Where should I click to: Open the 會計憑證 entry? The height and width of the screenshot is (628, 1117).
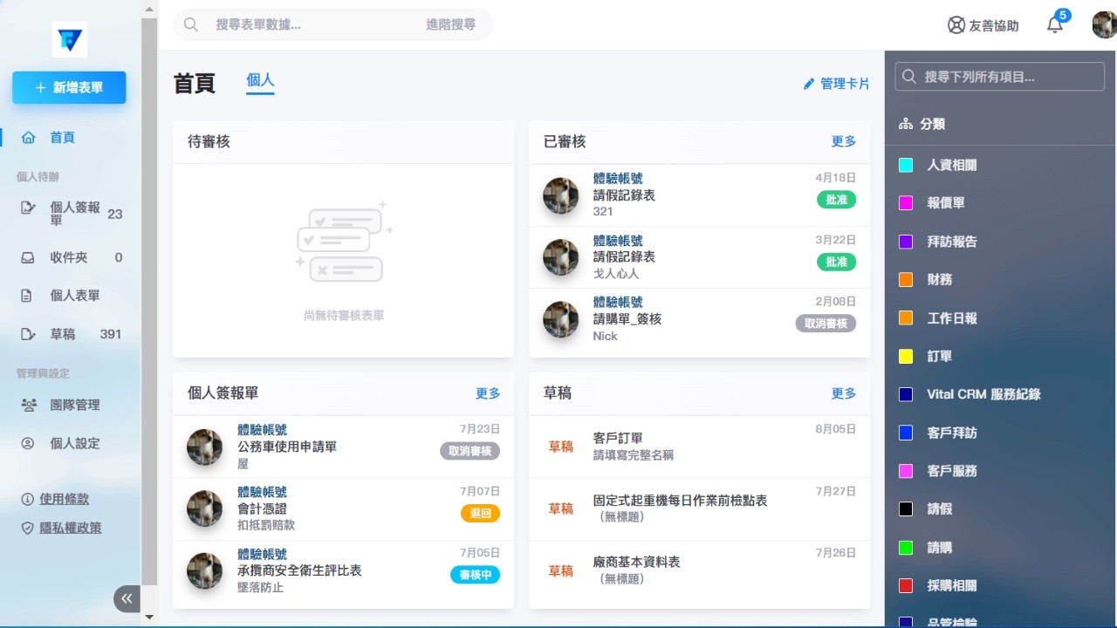344,509
